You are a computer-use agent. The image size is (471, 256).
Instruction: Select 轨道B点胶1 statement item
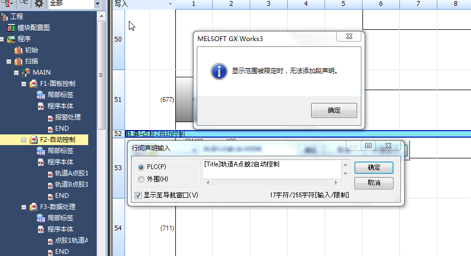(x=72, y=185)
